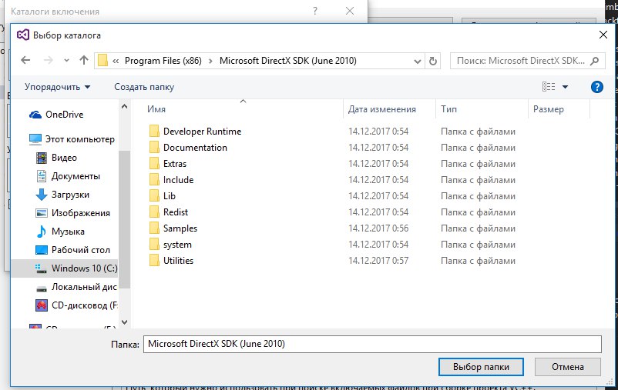Confirm with Выбор папки button

click(480, 366)
